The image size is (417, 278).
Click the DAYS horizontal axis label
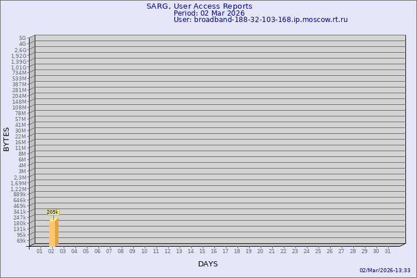point(208,264)
